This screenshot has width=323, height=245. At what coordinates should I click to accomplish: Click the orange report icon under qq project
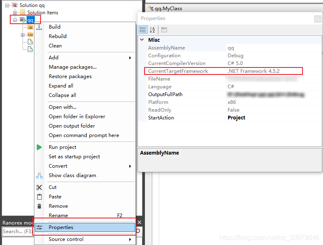(30, 27)
